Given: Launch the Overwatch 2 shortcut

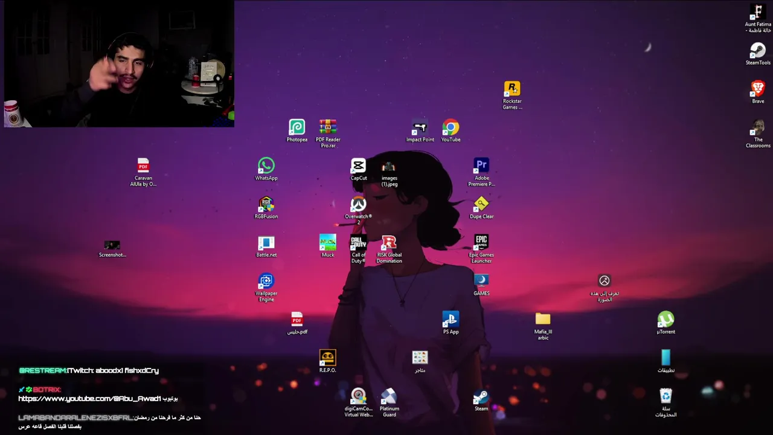Looking at the screenshot, I should [358, 211].
